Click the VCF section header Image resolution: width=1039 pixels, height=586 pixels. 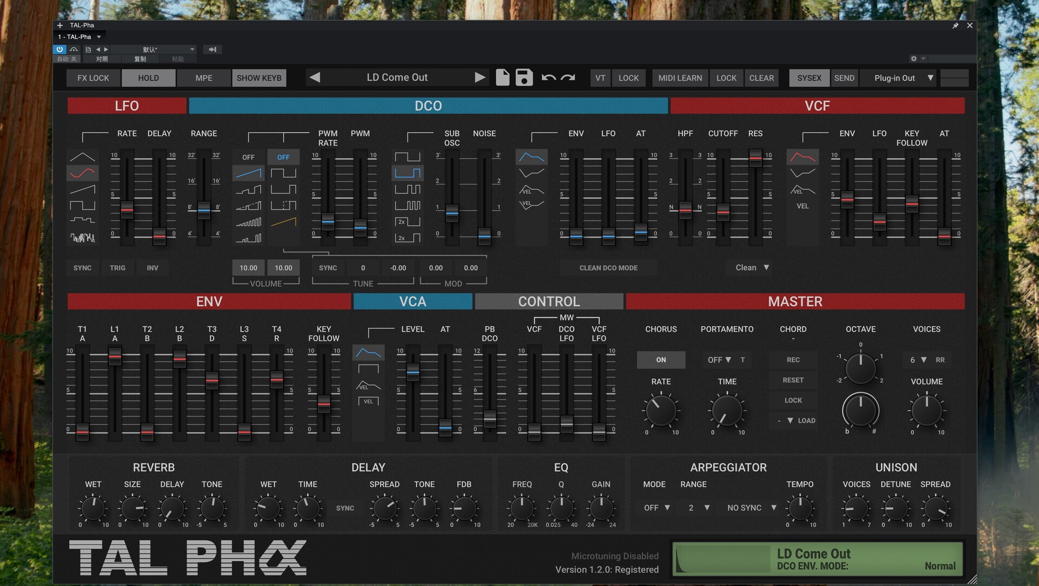817,106
